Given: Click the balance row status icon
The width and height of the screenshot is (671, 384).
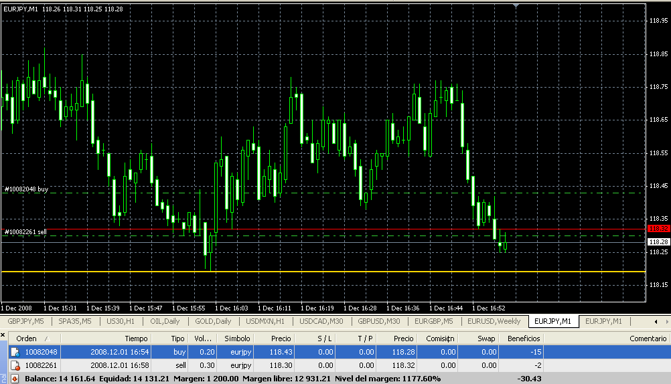Looking at the screenshot, I should pyautogui.click(x=15, y=379).
